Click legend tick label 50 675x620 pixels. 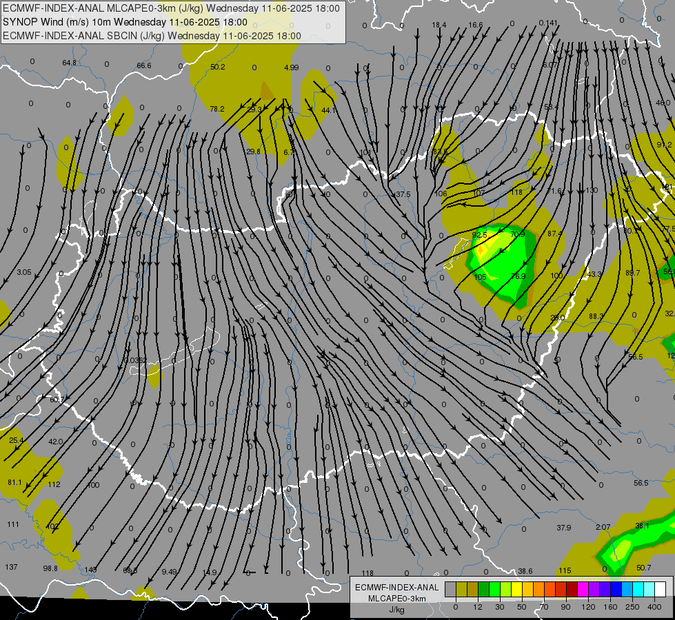pyautogui.click(x=522, y=607)
